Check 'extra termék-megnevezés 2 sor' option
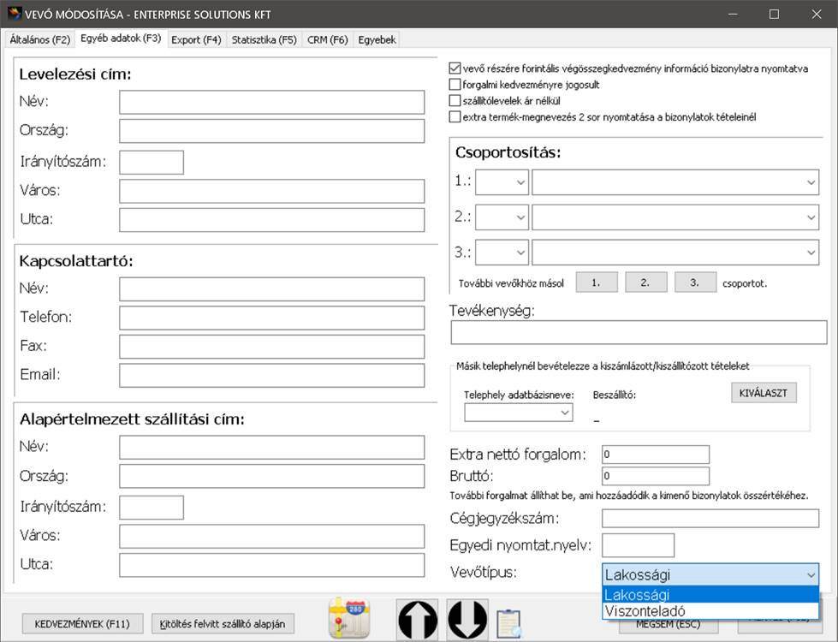Screen dimensions: 838x642 tap(455, 116)
